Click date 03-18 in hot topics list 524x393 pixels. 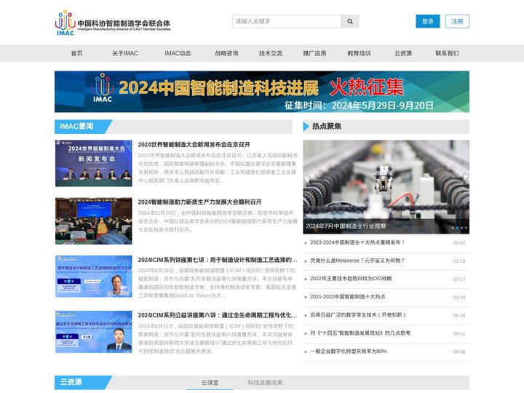[459, 261]
